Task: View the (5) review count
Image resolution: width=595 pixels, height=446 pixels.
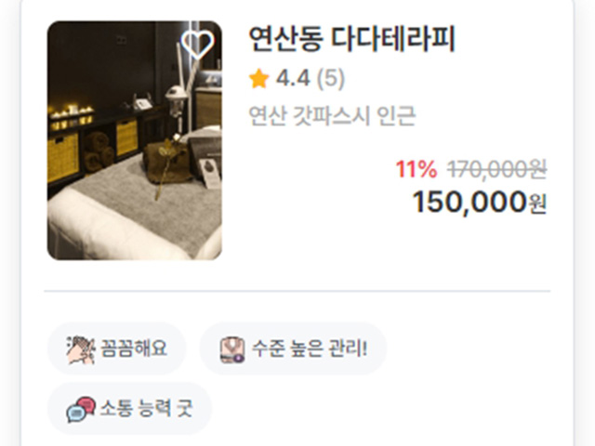Action: click(331, 78)
